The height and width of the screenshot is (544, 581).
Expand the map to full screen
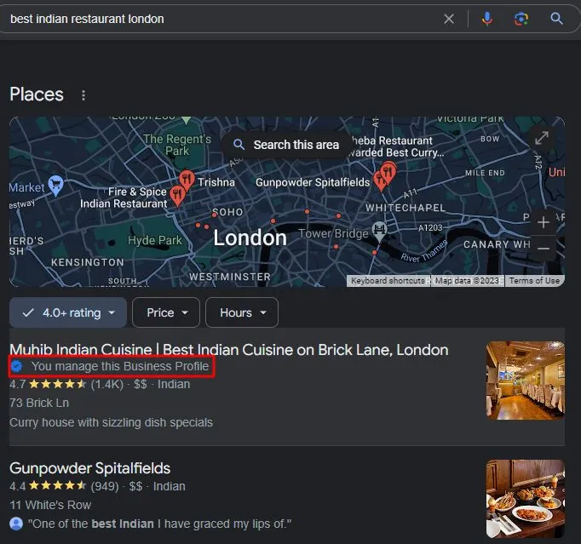[542, 138]
